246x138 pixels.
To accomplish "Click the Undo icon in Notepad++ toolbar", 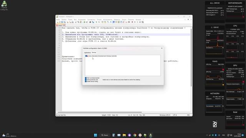I will click(85, 22).
